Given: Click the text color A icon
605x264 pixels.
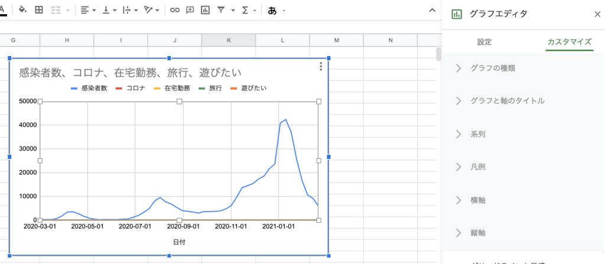Looking at the screenshot, I should point(3,11).
